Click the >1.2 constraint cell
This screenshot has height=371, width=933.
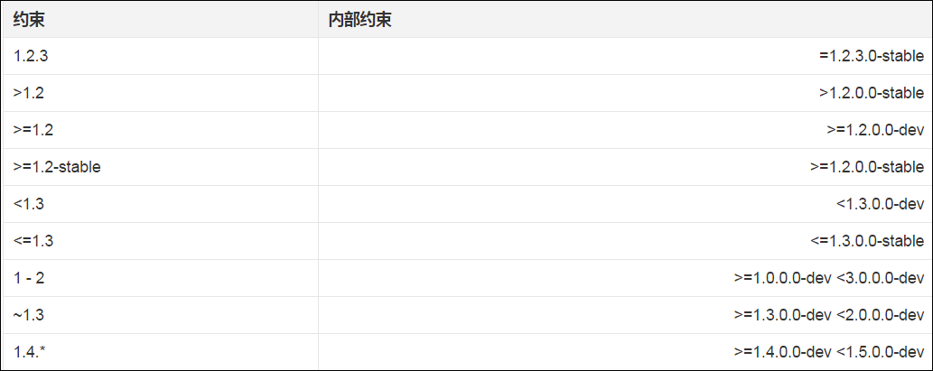click(160, 93)
